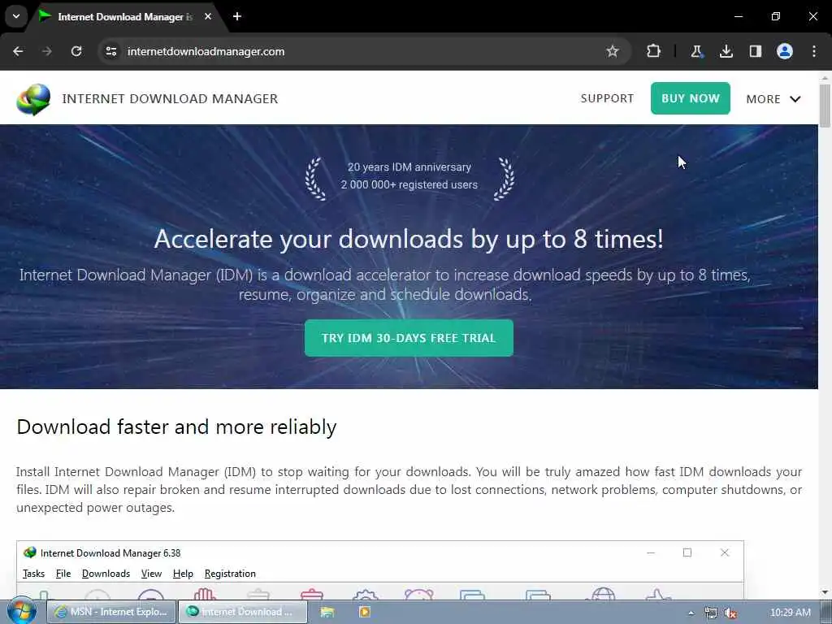Click the 10:29 AM taskbar clock

pyautogui.click(x=790, y=613)
